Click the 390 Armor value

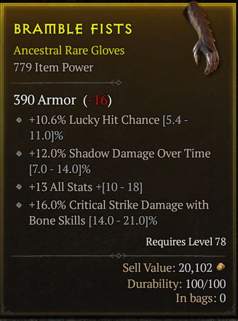(x=45, y=100)
